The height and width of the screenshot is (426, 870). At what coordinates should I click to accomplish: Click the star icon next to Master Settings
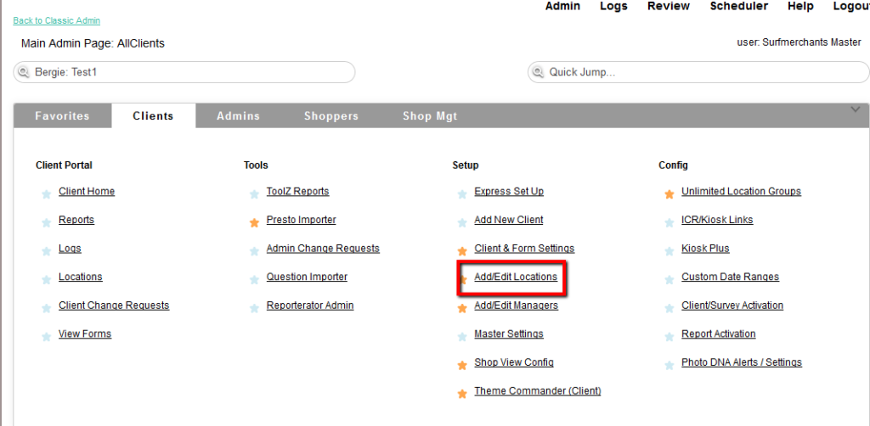pyautogui.click(x=462, y=337)
